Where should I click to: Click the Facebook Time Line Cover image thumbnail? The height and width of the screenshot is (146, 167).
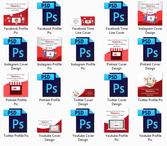click(x=83, y=21)
